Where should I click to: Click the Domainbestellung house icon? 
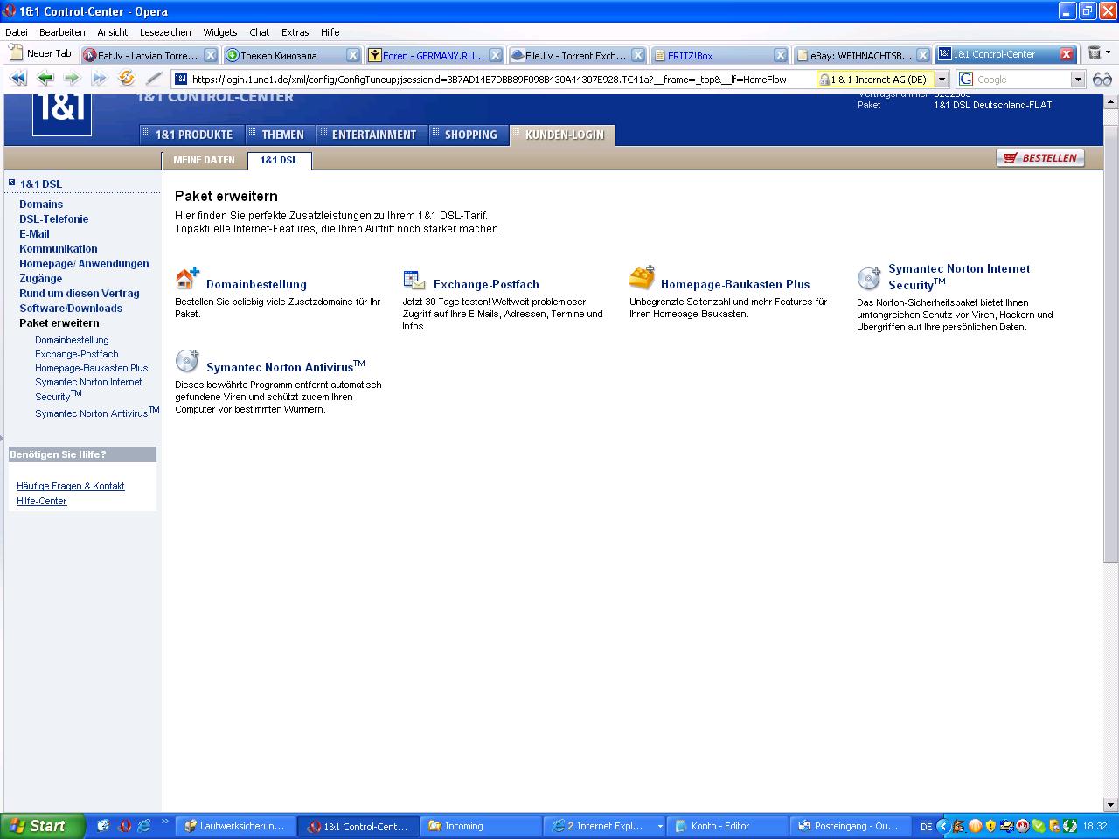187,279
